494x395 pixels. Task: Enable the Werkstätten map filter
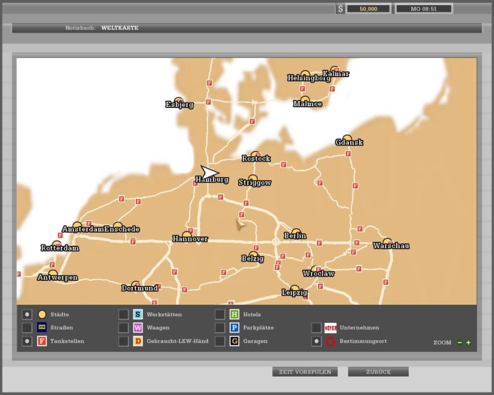[x=124, y=314]
